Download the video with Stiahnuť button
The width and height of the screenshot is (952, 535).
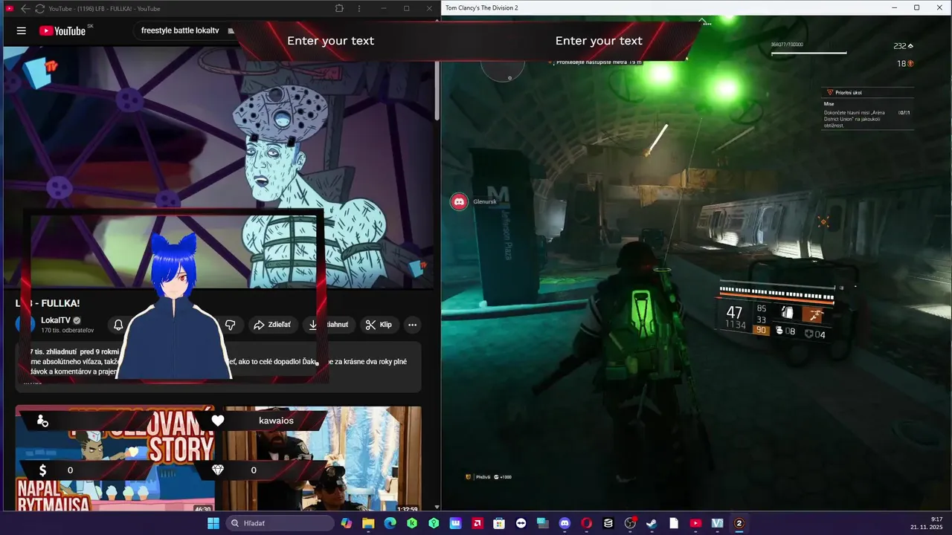pos(329,325)
